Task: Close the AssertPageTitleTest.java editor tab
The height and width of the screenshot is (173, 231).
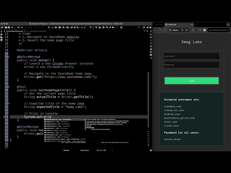Action: click(x=25, y=31)
